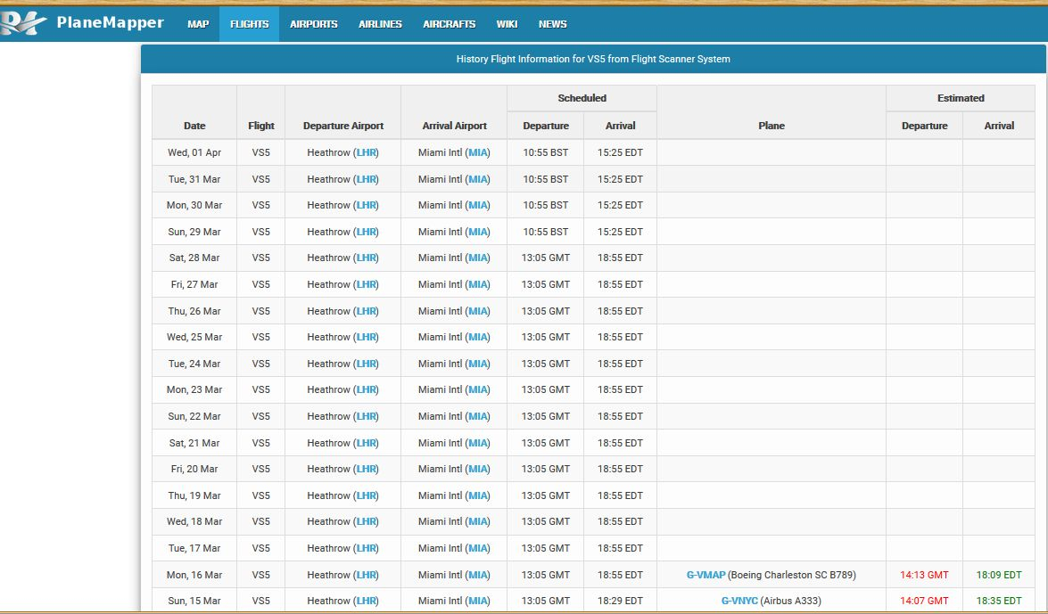Click MIA link in Mon, 16 Mar row
Screen dimensions: 1048x614
478,575
